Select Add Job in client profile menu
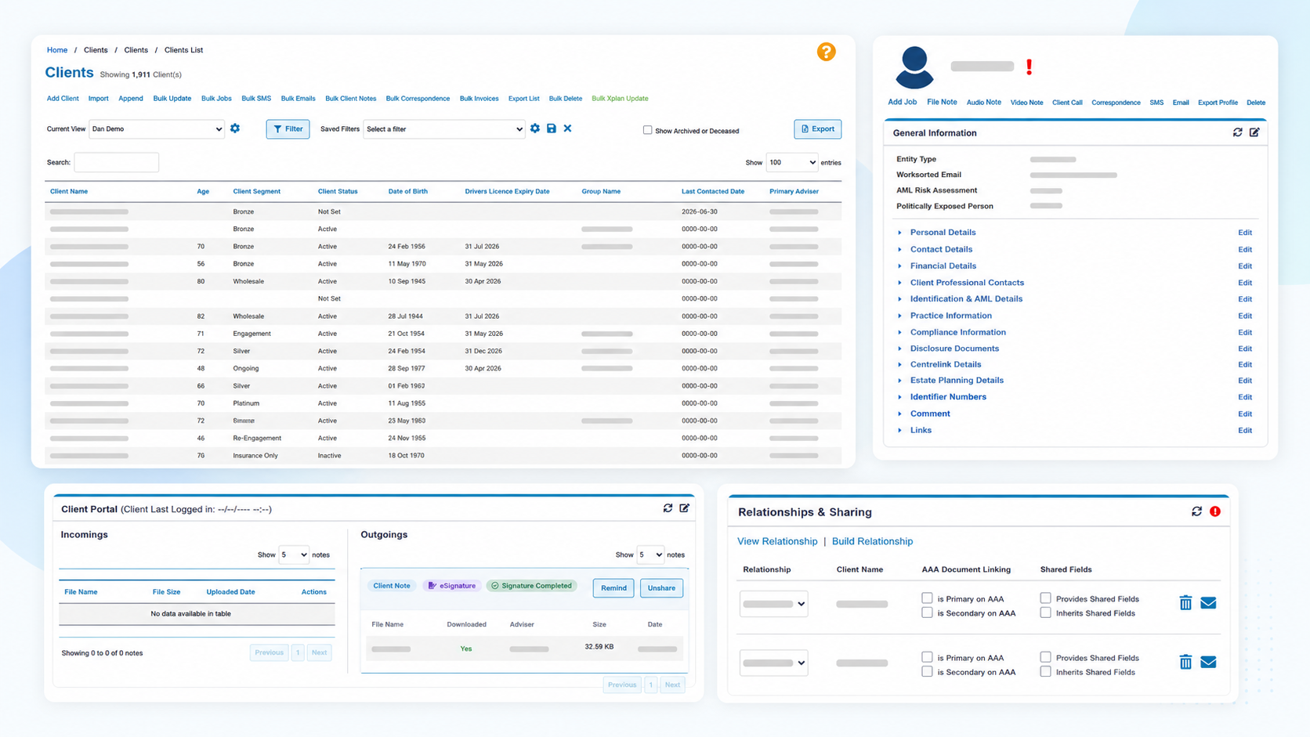 pyautogui.click(x=902, y=102)
